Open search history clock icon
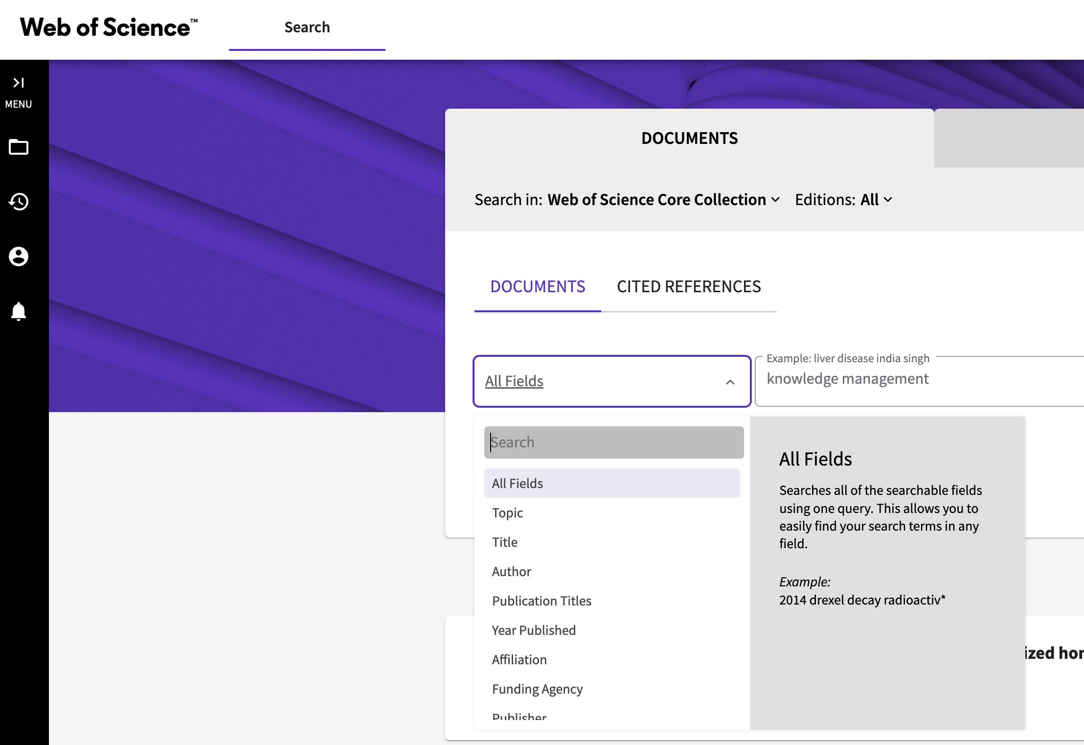 [19, 202]
